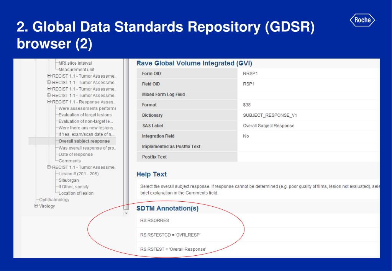The height and width of the screenshot is (271, 392).
Task: Select Evaluation of target lesions
Action: [85, 115]
